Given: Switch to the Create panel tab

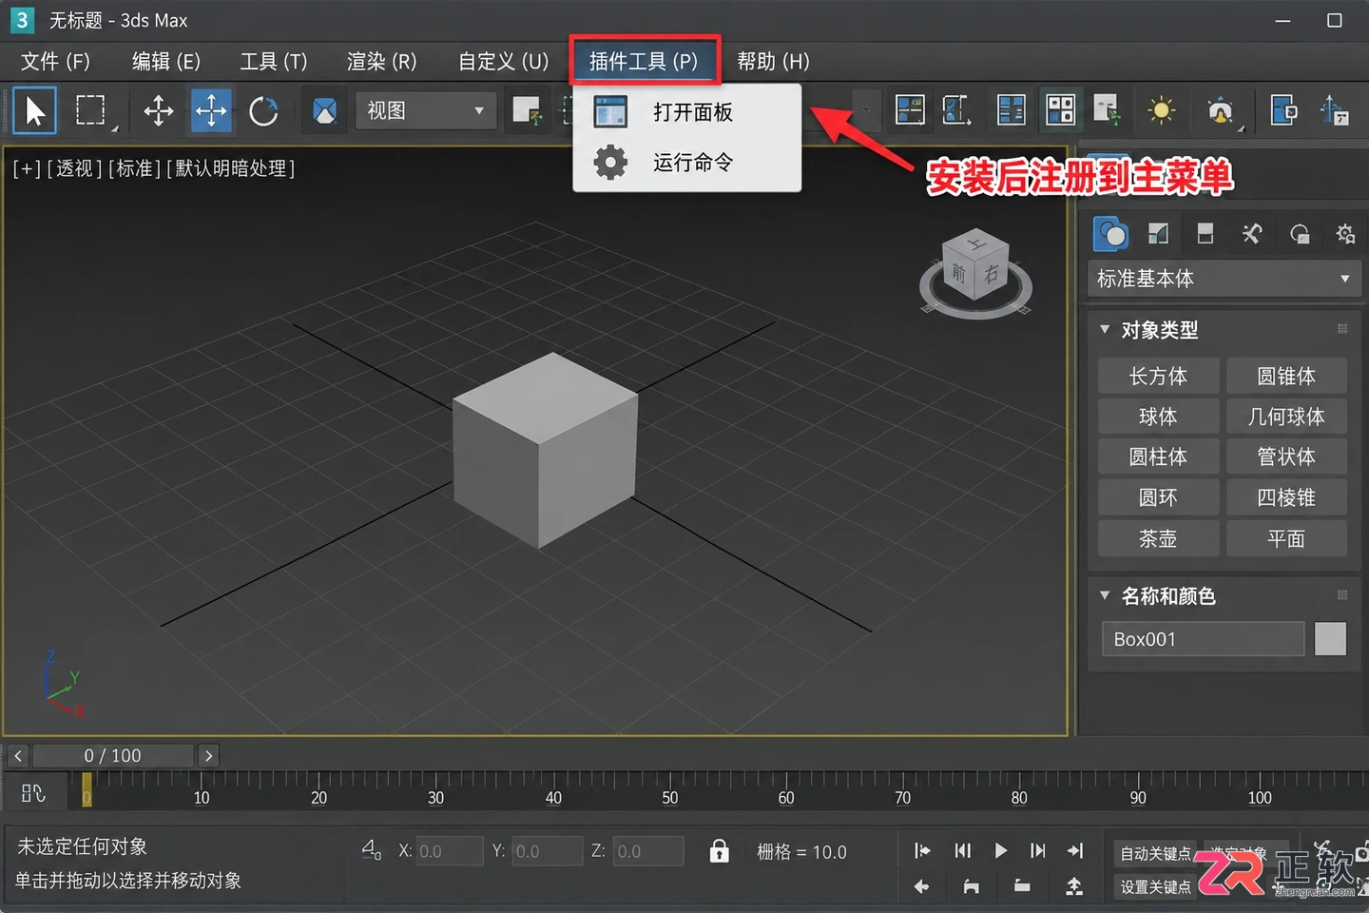Looking at the screenshot, I should (1111, 234).
